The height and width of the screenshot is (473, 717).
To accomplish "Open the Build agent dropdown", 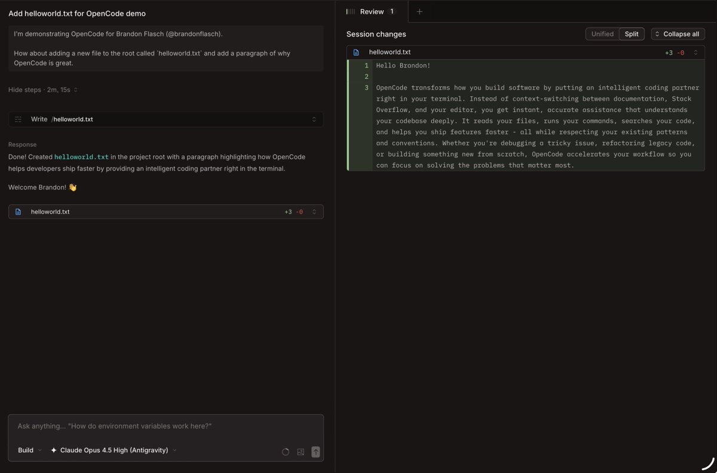I will point(29,450).
